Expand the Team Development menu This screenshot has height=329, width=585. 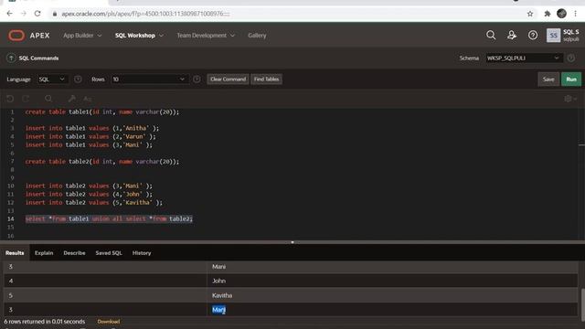pos(206,36)
